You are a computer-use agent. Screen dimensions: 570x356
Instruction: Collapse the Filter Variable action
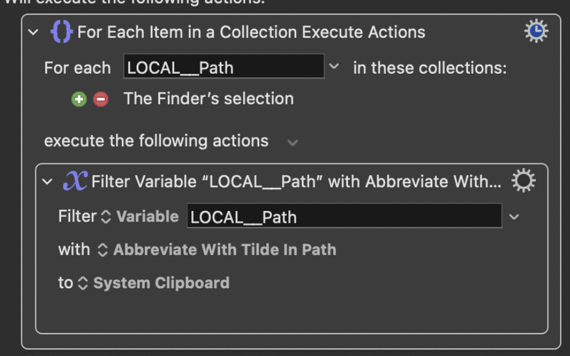(x=47, y=182)
